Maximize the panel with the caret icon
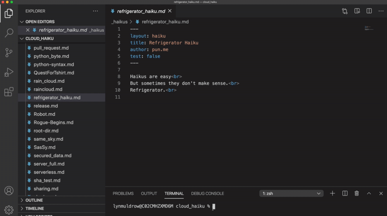The image size is (387, 216). (x=369, y=194)
